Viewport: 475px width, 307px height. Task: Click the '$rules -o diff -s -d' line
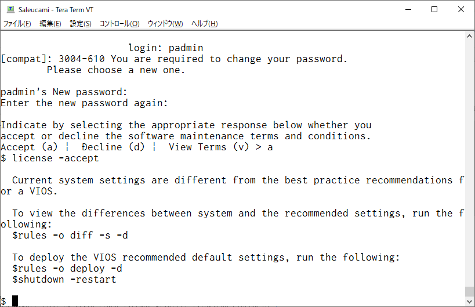(x=70, y=235)
